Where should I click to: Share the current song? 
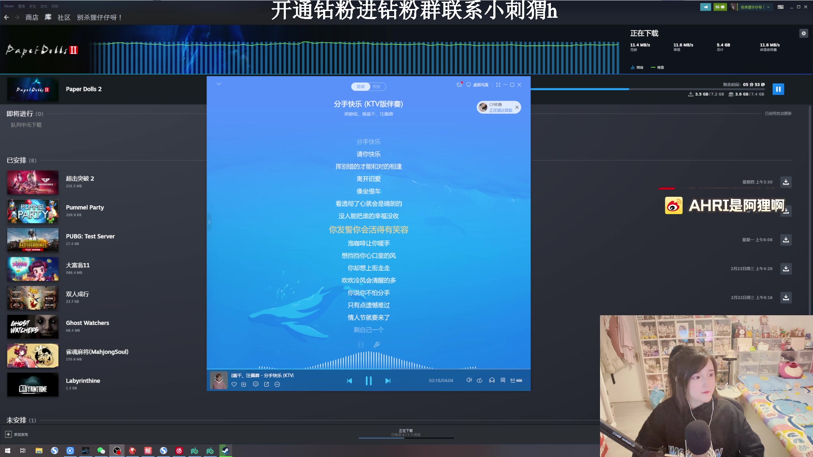[266, 385]
